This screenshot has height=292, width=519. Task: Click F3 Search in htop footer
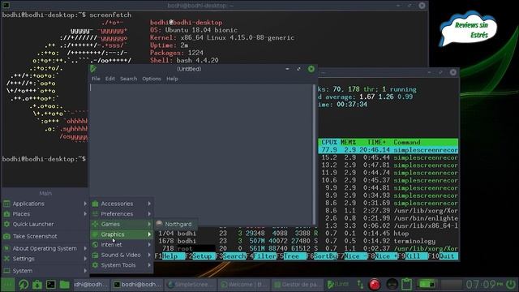[231, 256]
